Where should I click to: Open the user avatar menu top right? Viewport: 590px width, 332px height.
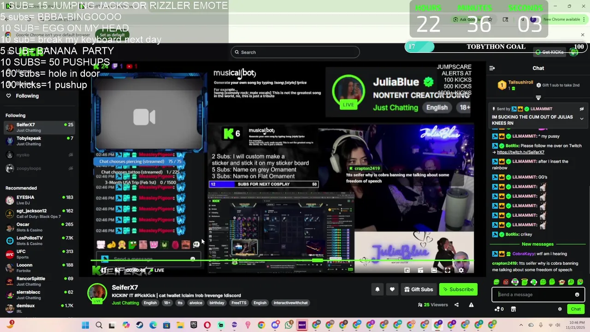pos(574,52)
